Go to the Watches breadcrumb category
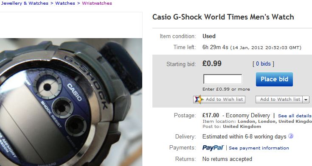 coord(65,3)
